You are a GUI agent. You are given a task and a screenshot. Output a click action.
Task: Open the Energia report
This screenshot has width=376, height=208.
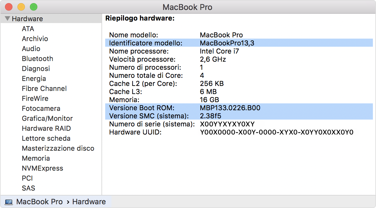[34, 78]
